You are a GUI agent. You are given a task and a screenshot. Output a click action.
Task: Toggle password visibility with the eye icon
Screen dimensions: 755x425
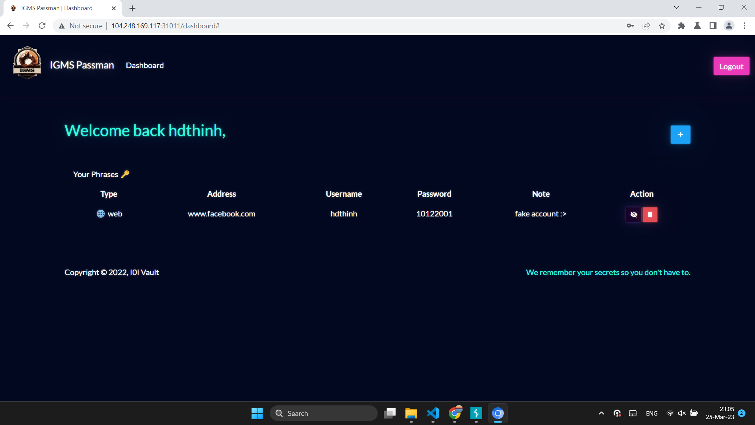coord(633,214)
